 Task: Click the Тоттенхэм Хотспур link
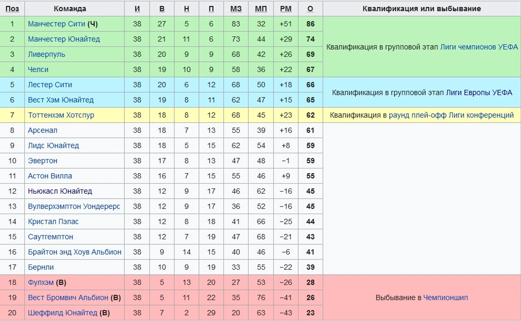pos(61,115)
